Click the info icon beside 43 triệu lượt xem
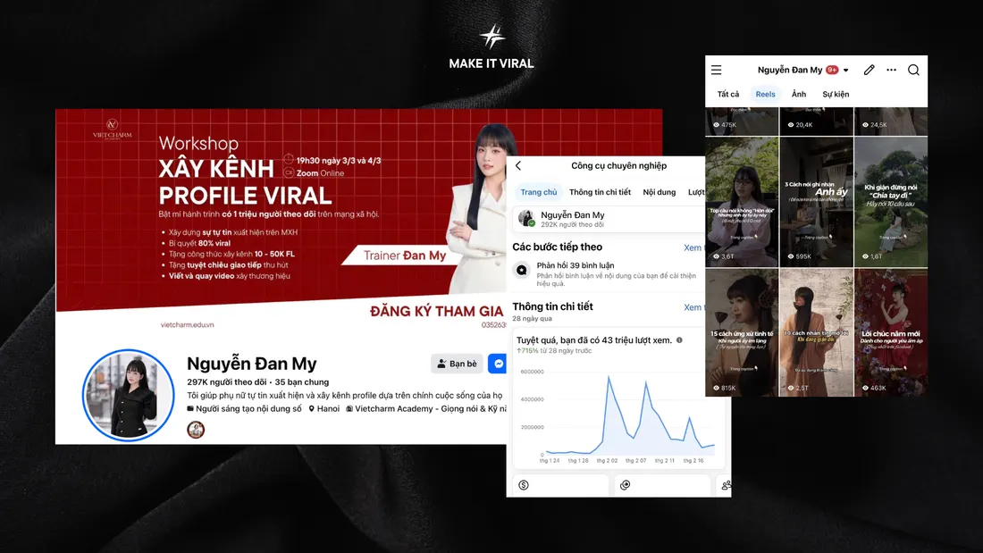The width and height of the screenshot is (983, 553). click(x=679, y=339)
